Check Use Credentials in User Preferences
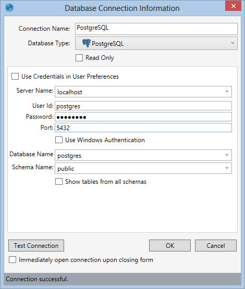This screenshot has height=289, width=245. (15, 77)
